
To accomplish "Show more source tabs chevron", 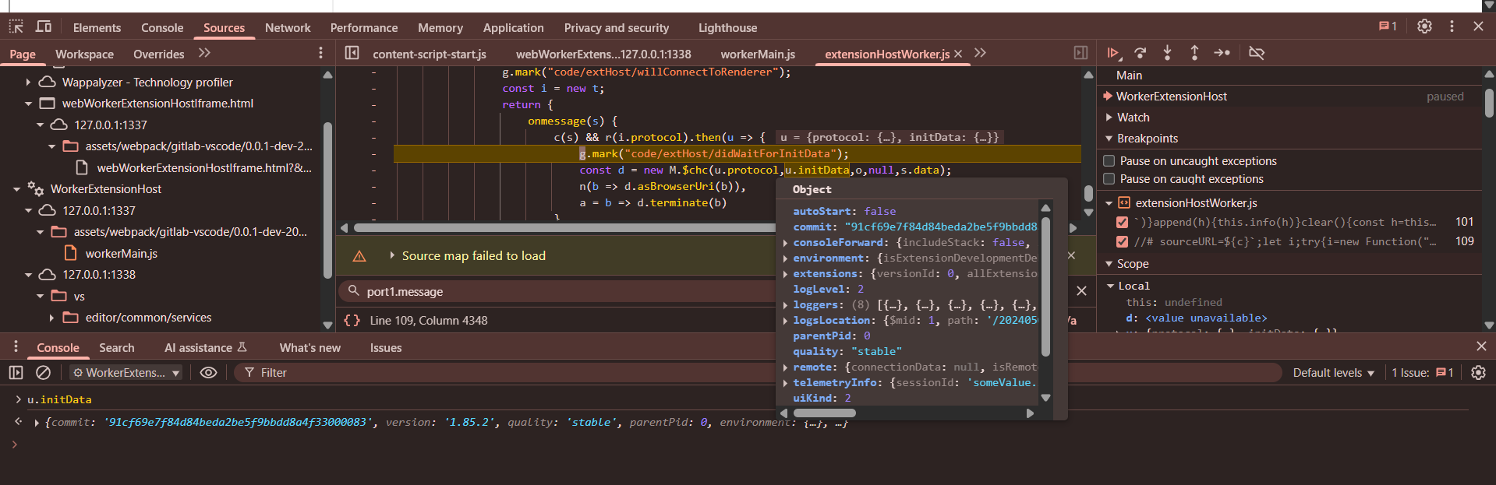I will point(980,53).
